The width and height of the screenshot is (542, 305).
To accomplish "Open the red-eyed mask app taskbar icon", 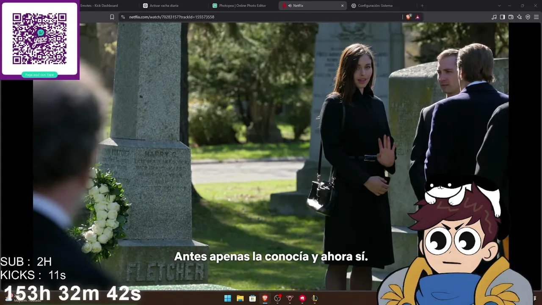I will (290, 298).
